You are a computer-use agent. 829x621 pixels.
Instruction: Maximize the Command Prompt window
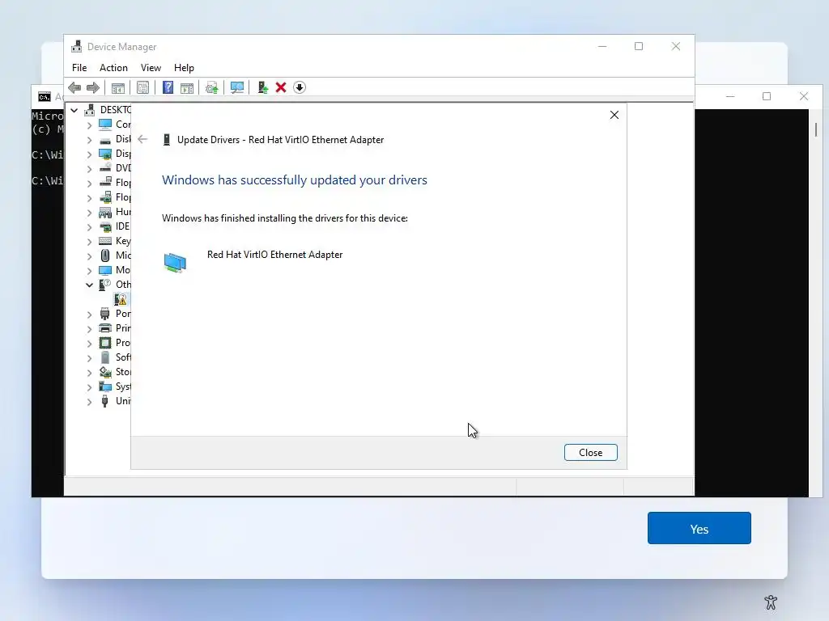(x=767, y=96)
